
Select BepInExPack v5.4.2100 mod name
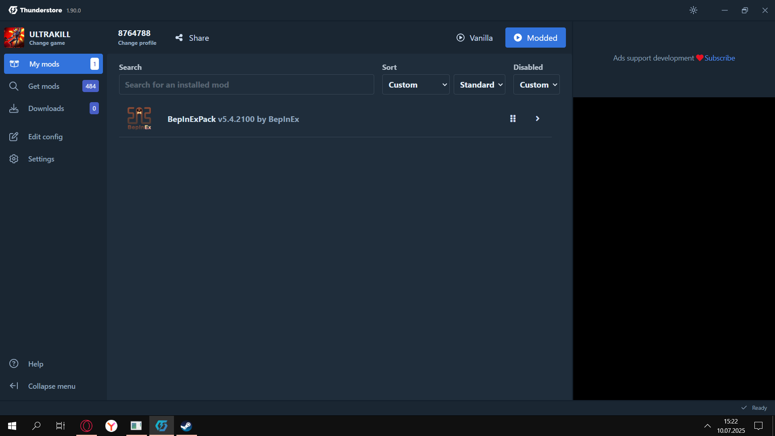[x=233, y=119]
